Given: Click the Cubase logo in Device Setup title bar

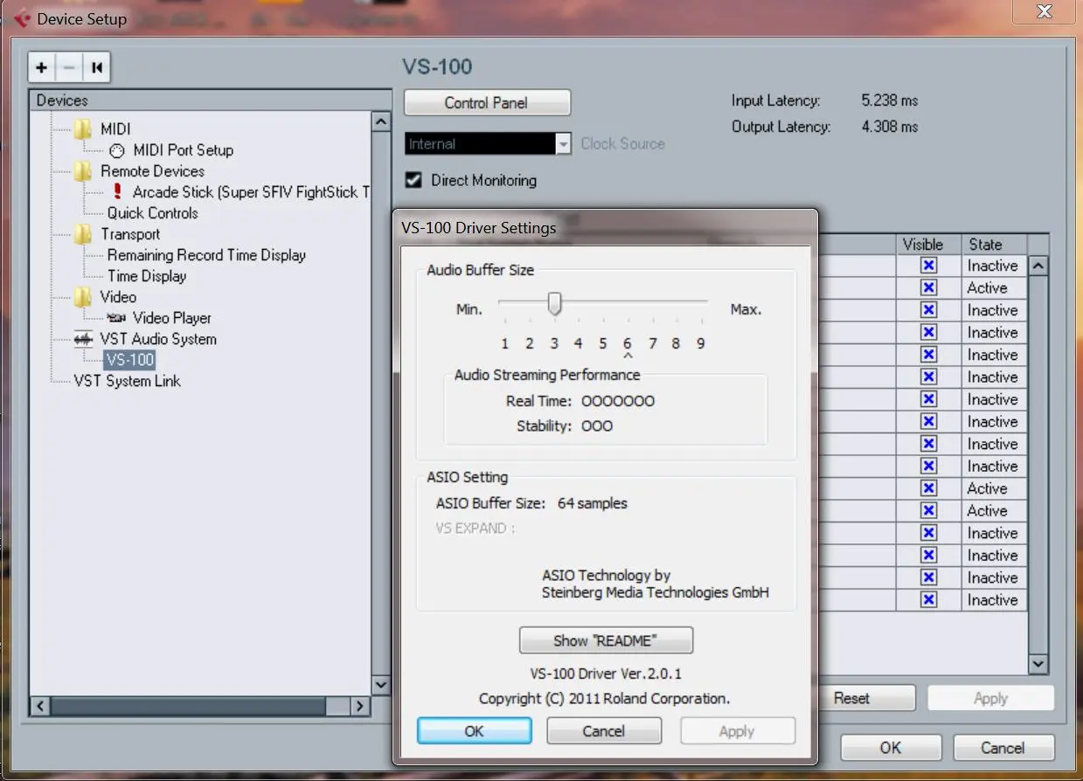Looking at the screenshot, I should [22, 17].
